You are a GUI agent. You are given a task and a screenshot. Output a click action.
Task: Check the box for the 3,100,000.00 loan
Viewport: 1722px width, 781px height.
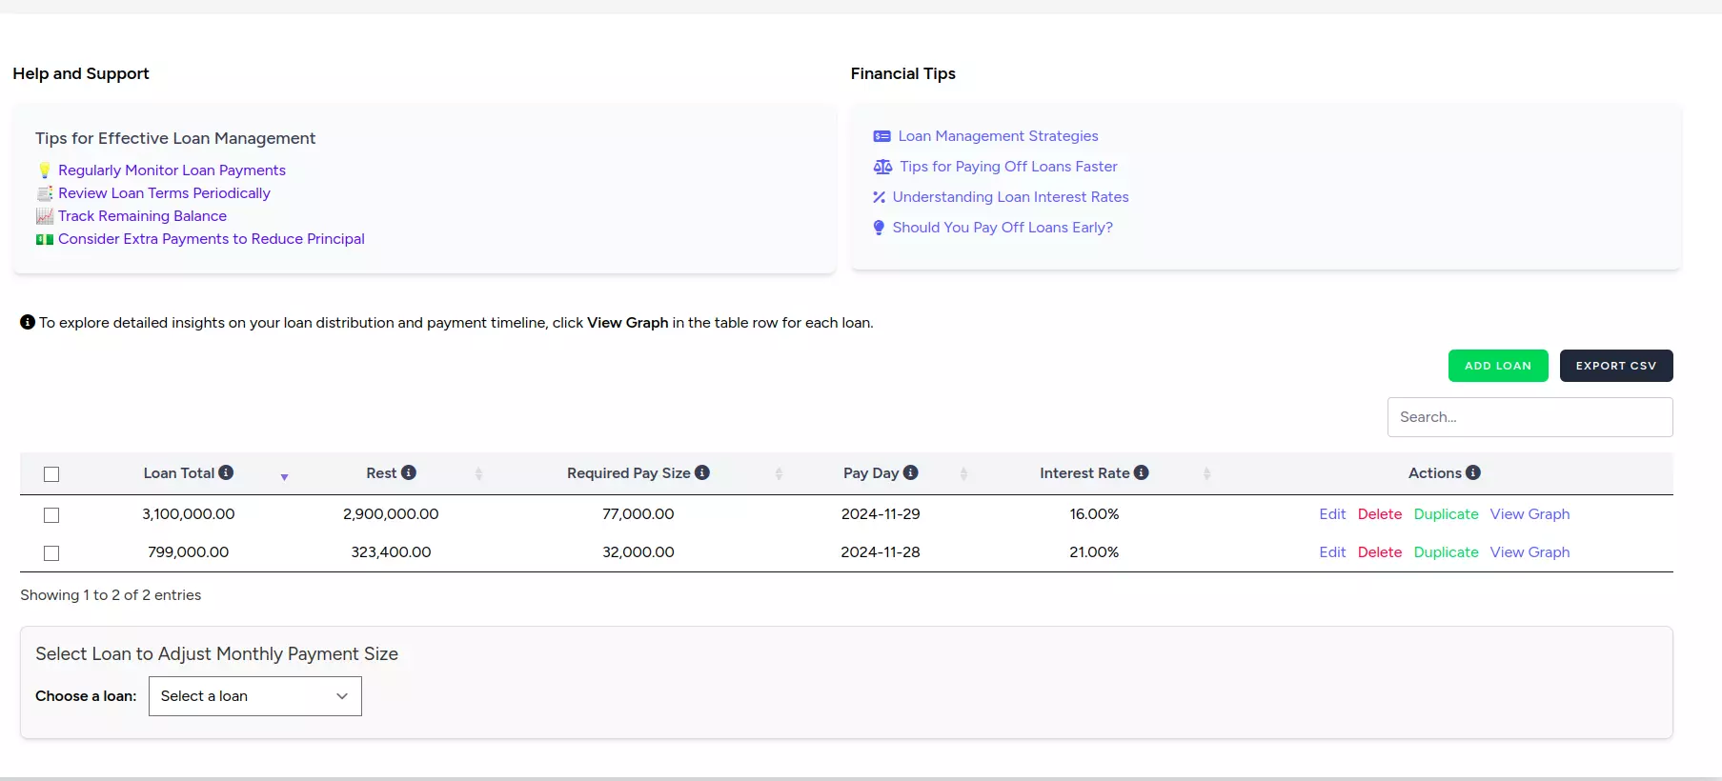51,515
